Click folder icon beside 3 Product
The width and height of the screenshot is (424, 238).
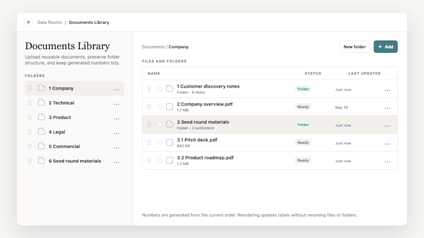(x=41, y=117)
